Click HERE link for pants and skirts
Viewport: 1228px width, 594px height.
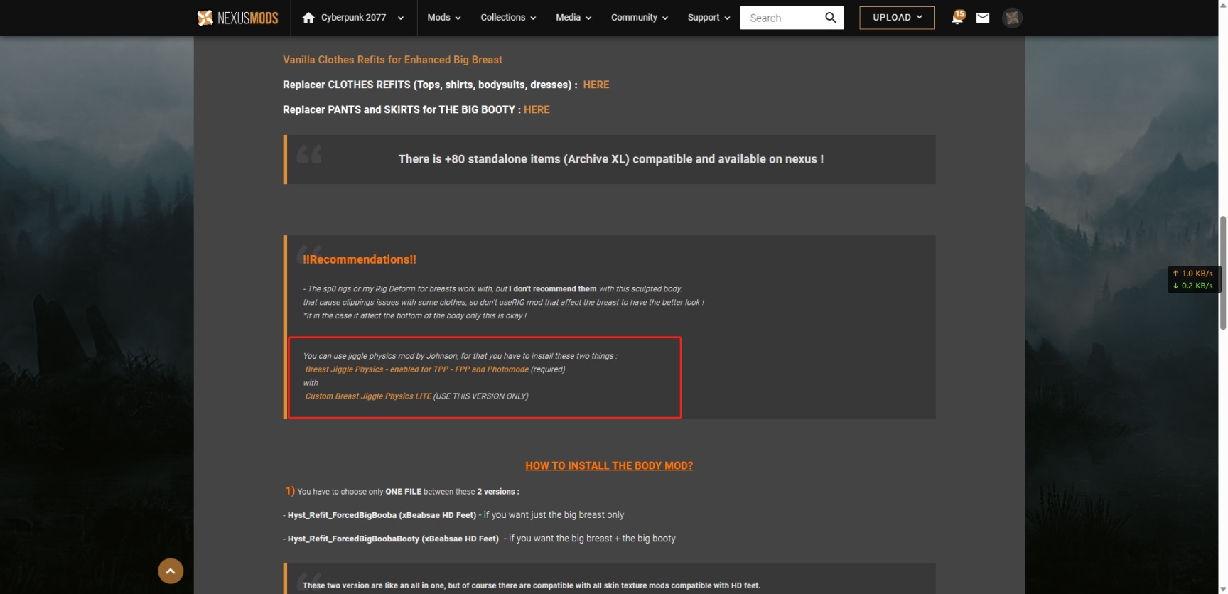point(537,109)
